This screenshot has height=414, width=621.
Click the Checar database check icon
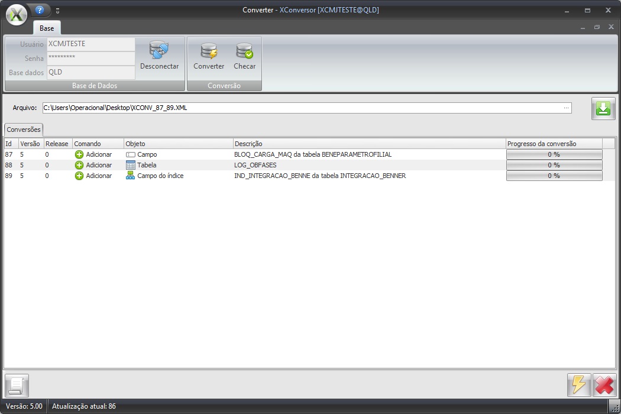(244, 51)
